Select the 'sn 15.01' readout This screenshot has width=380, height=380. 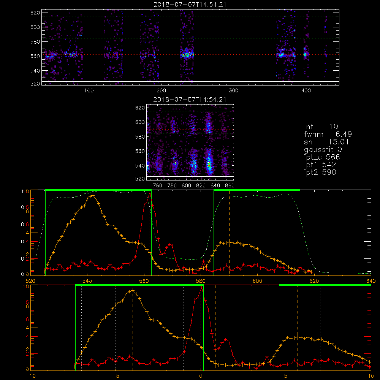[326, 142]
